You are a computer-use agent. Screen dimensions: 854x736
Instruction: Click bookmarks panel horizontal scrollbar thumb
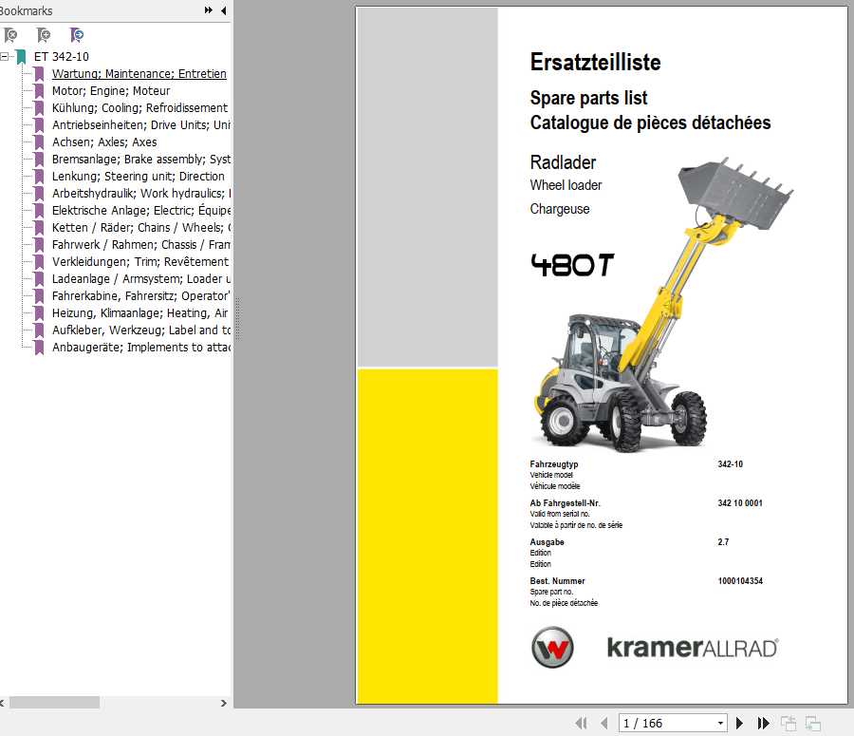point(54,703)
